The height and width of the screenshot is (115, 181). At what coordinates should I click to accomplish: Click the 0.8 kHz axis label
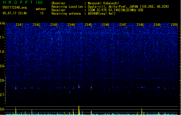coord(2,80)
